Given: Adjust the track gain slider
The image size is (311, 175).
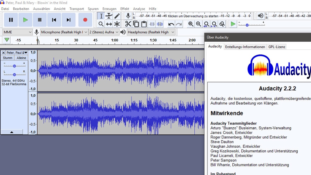Looking at the screenshot, I should pyautogui.click(x=14, y=66).
